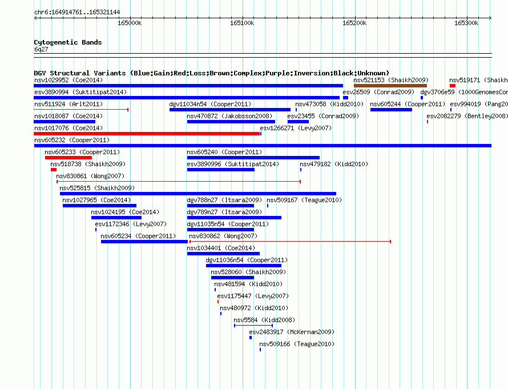508x389 pixels.
Task: Click the nsv481594 (Kidd2010) label
Action: (248, 284)
